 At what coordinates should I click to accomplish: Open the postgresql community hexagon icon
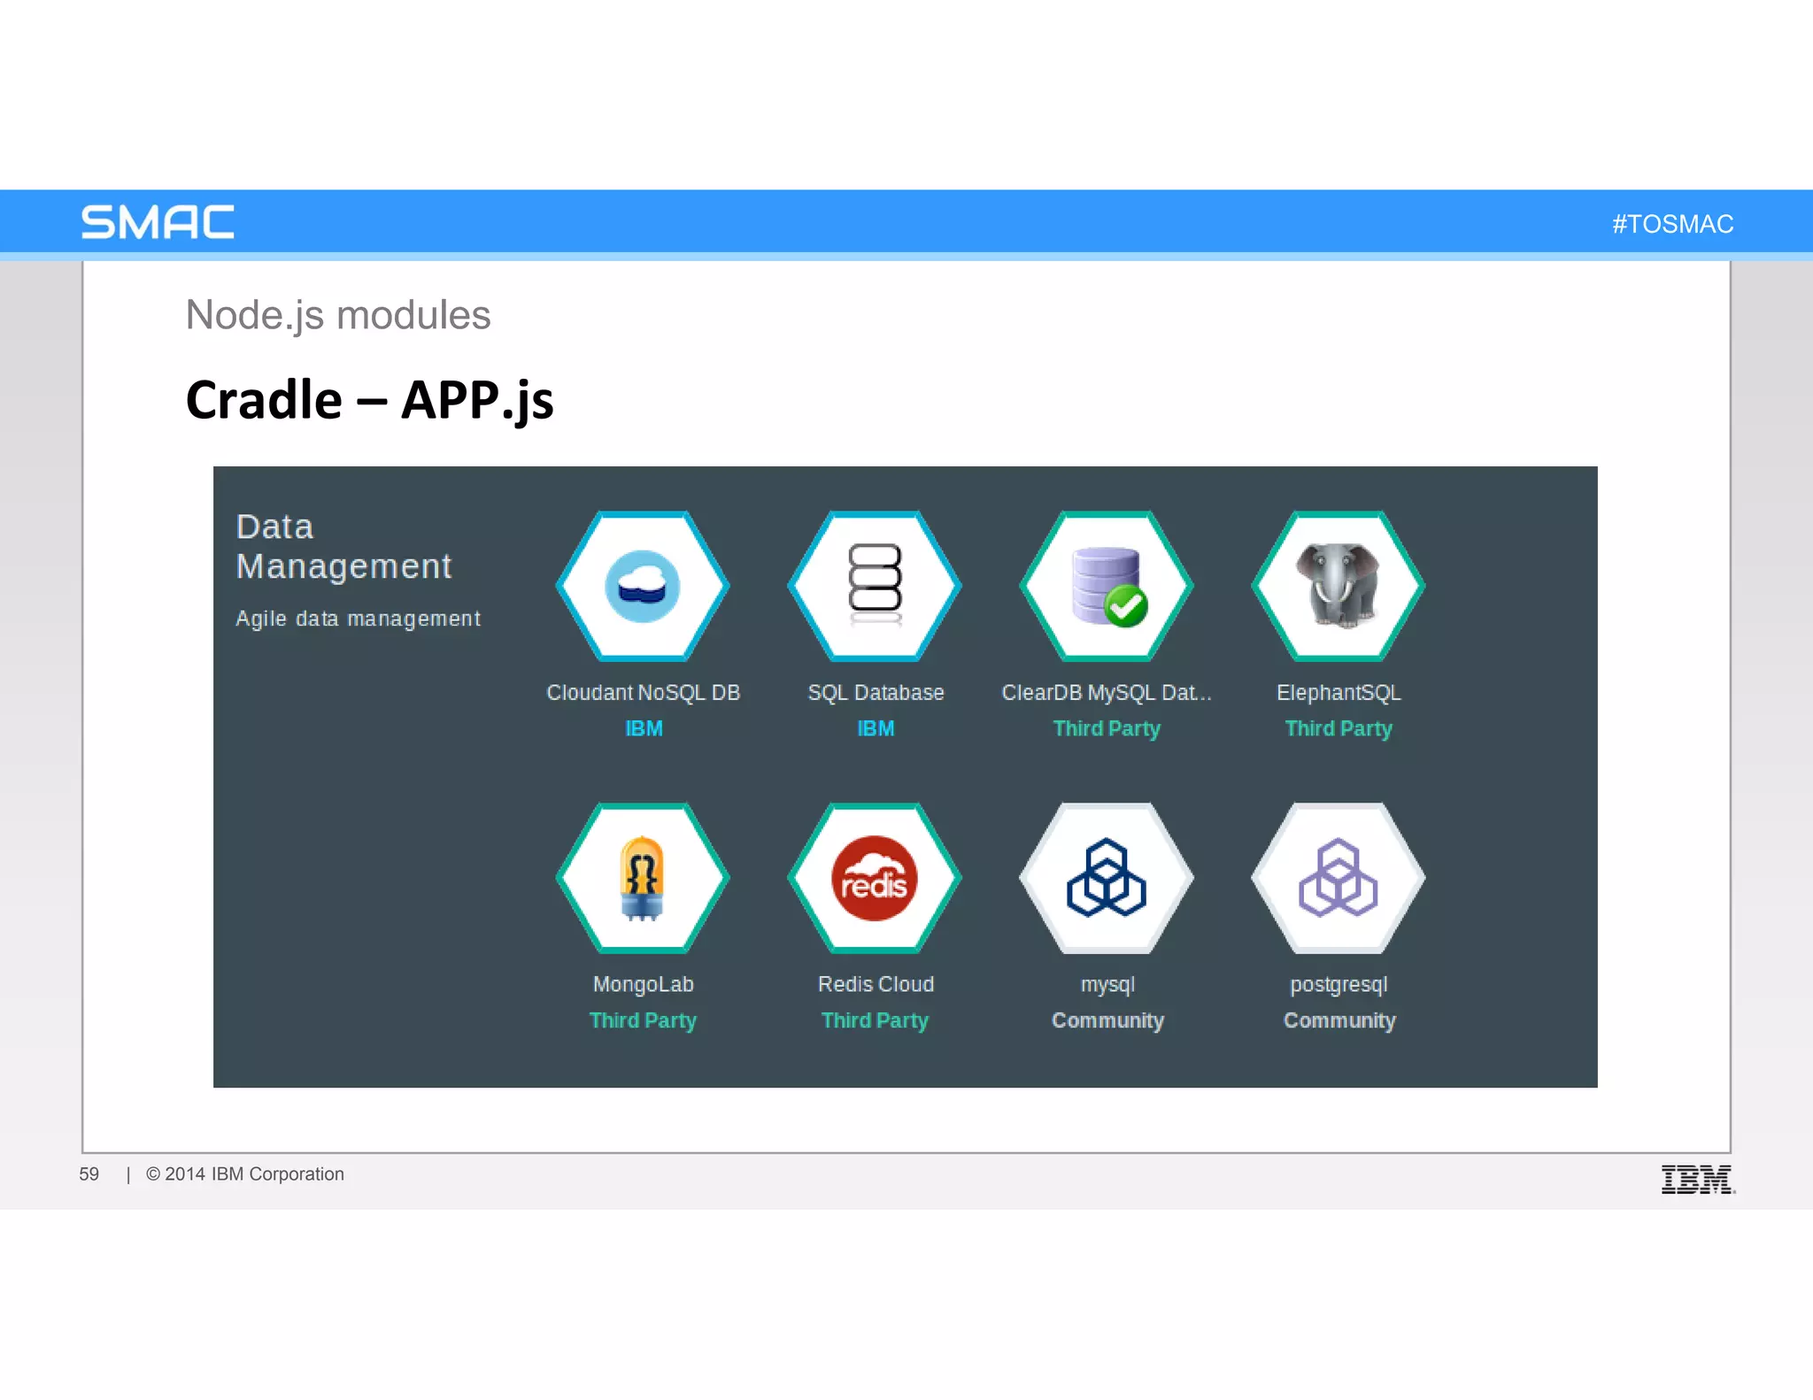[1339, 878]
